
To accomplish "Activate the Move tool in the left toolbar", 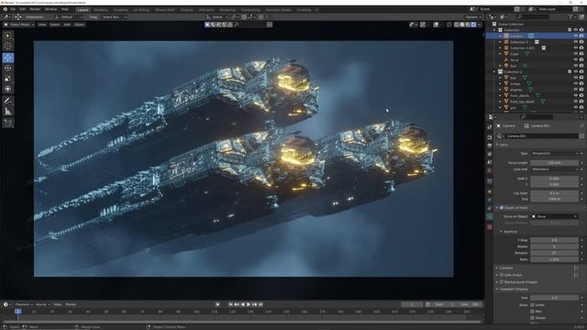I will pos(8,58).
